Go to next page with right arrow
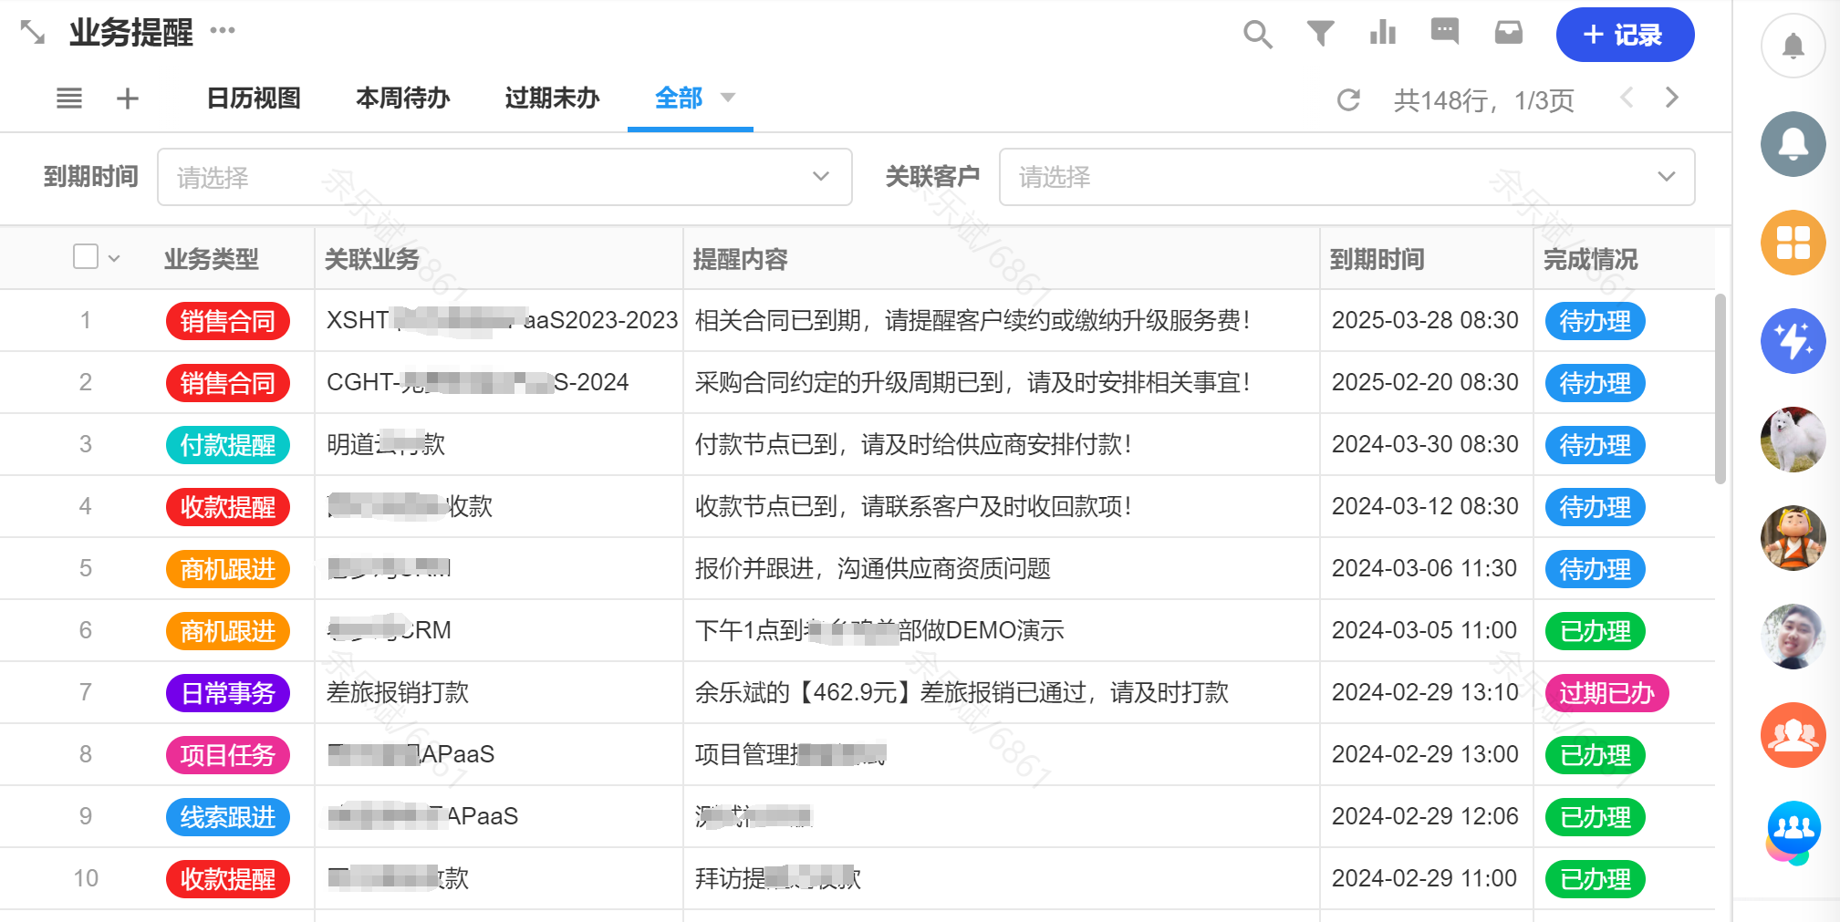The height and width of the screenshot is (922, 1840). pos(1671,98)
